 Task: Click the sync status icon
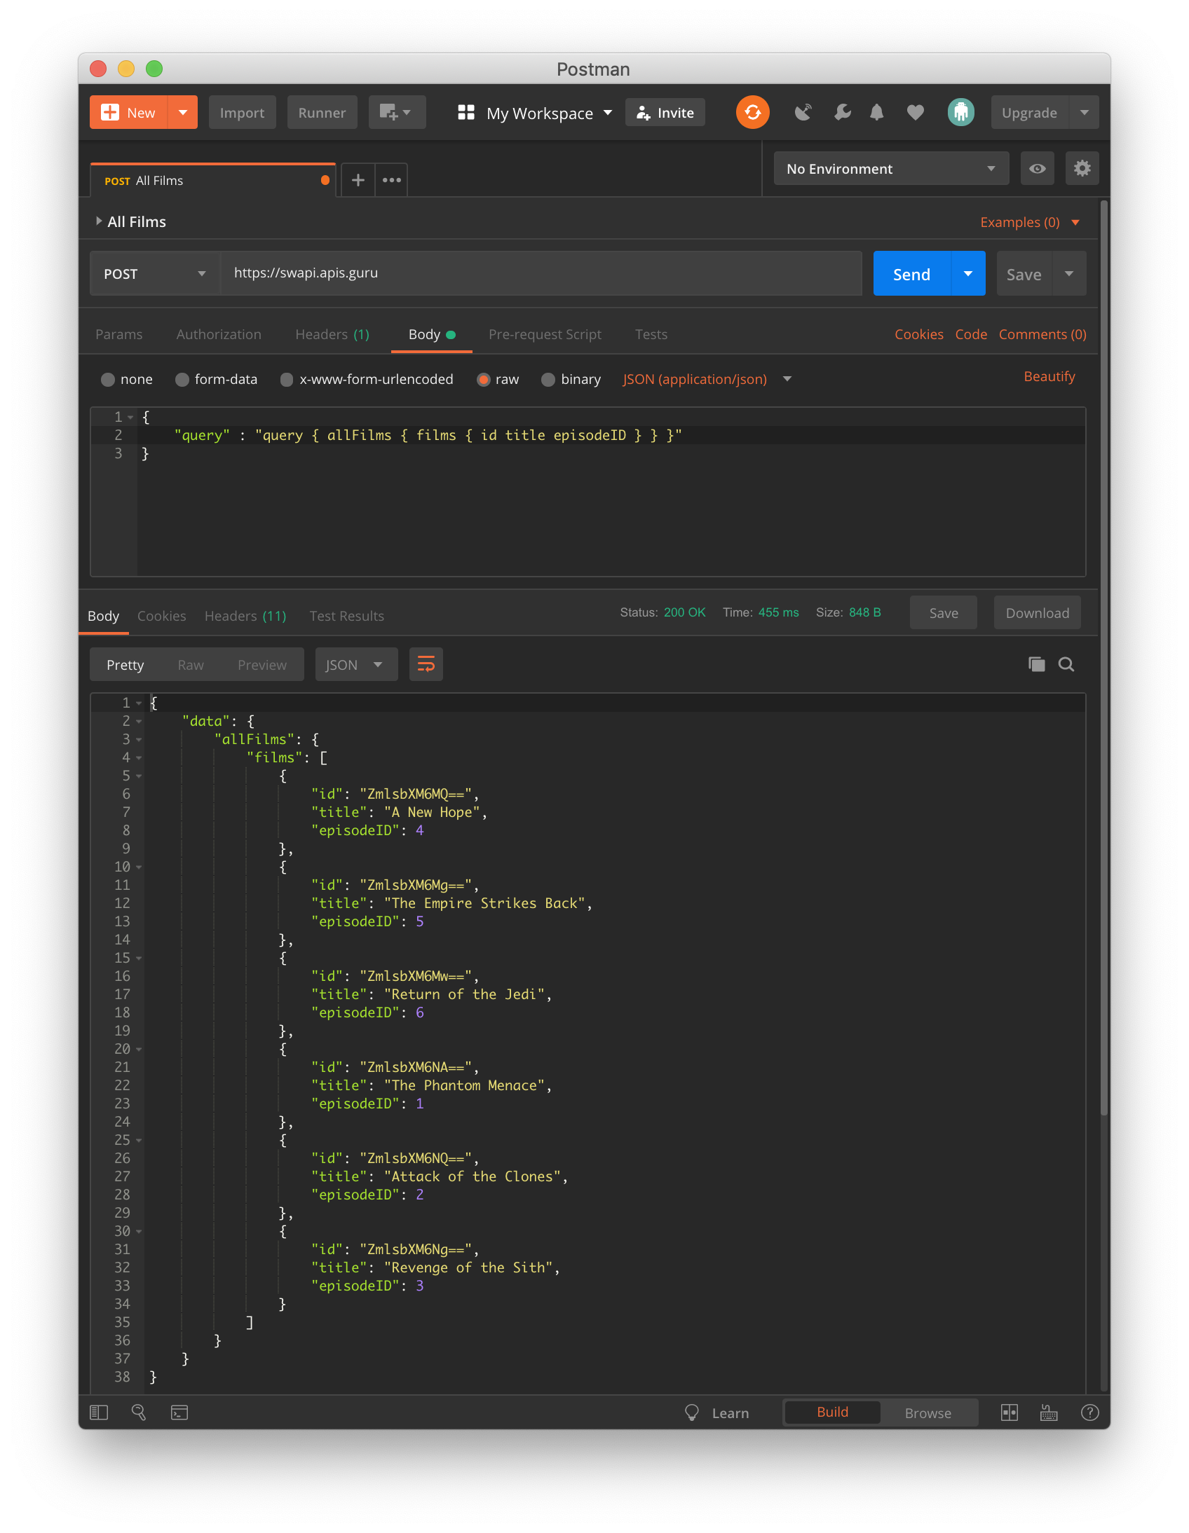(752, 112)
